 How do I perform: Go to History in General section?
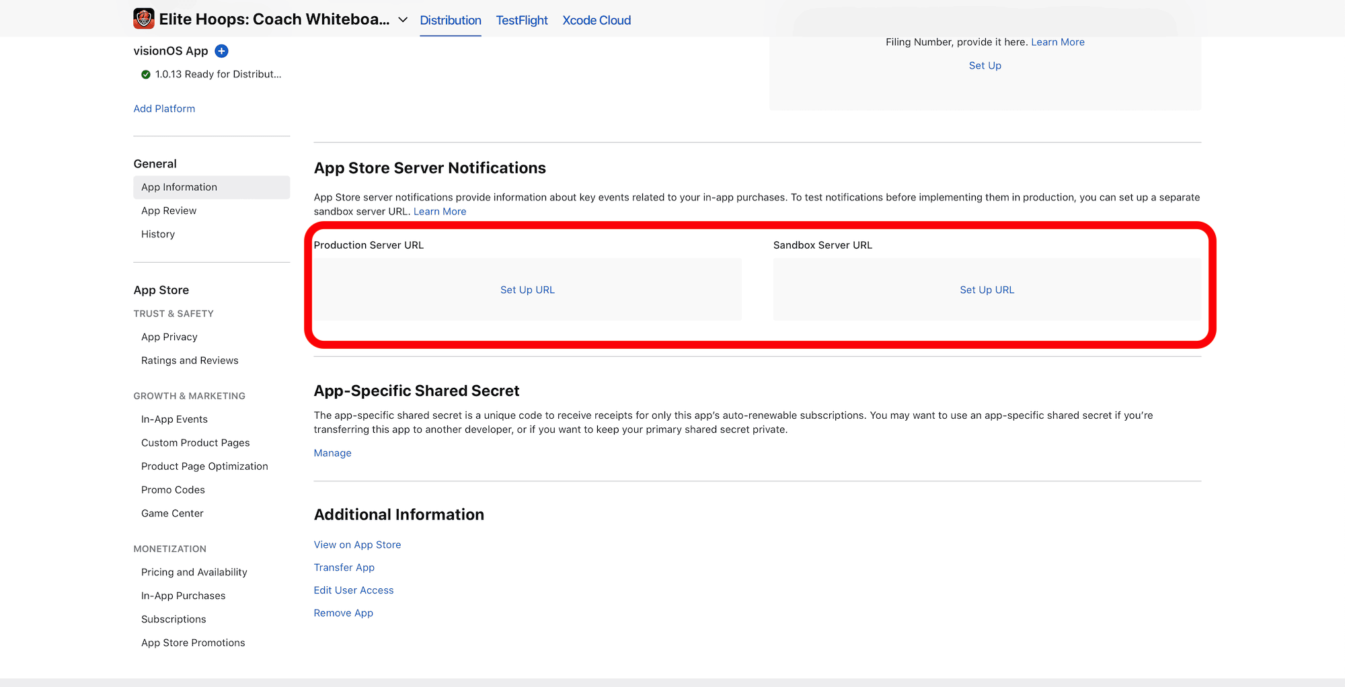tap(158, 235)
